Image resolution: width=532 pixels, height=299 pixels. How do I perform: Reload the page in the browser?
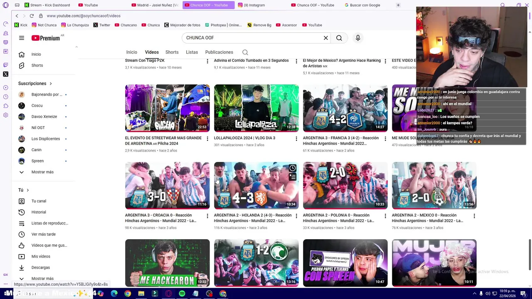coord(32,16)
